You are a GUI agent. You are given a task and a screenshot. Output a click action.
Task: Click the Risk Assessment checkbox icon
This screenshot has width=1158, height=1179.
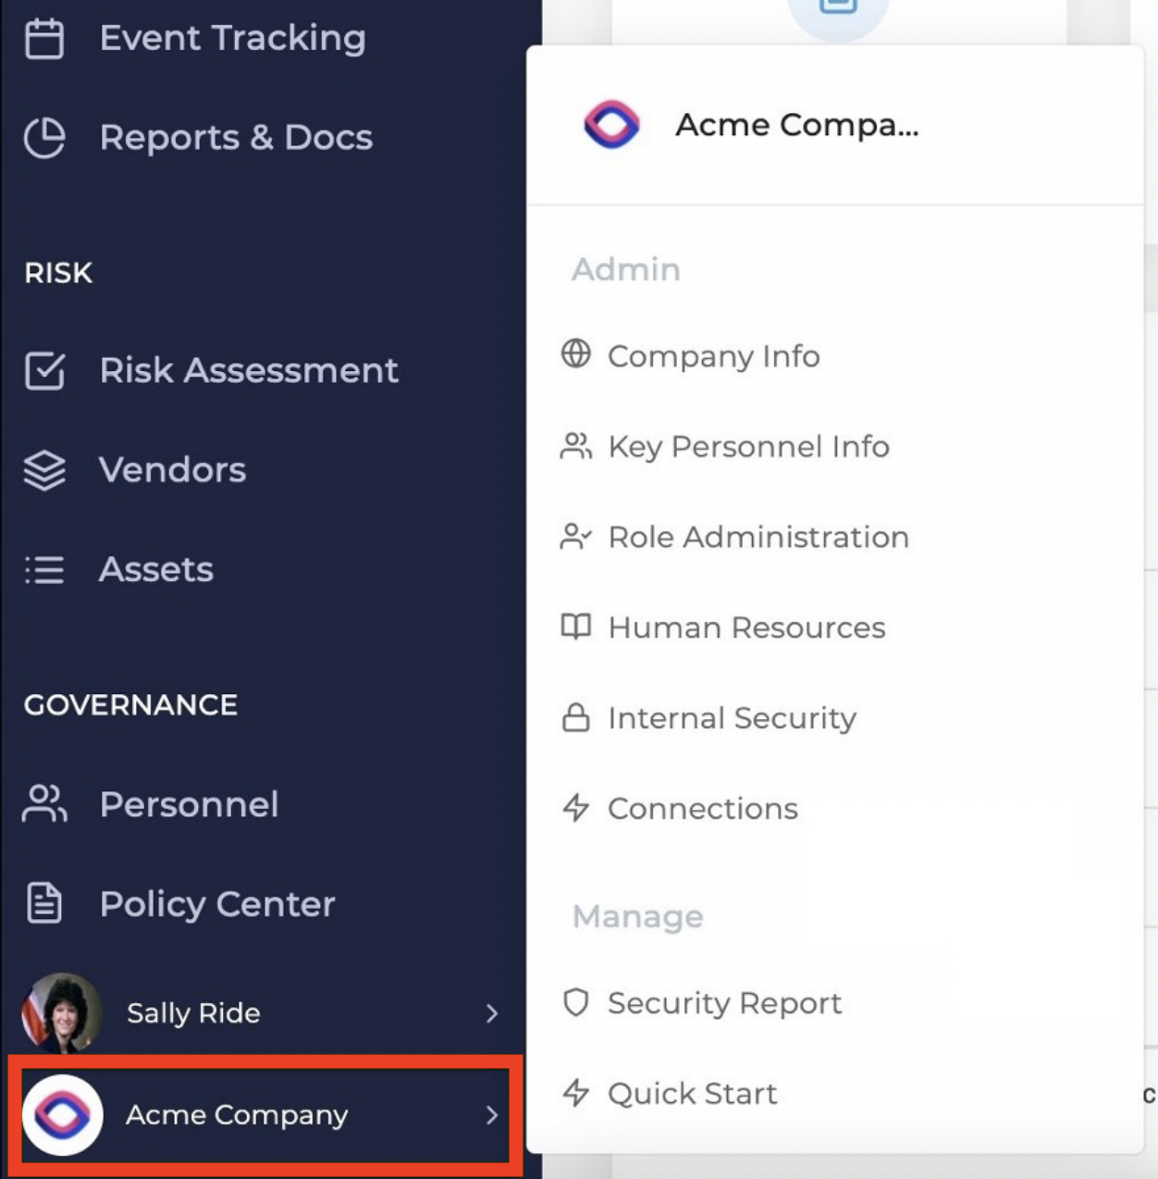(x=44, y=370)
